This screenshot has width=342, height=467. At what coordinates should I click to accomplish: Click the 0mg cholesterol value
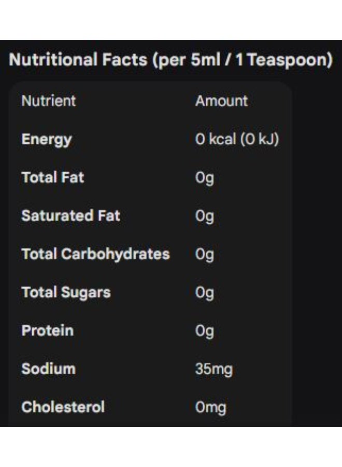211,408
